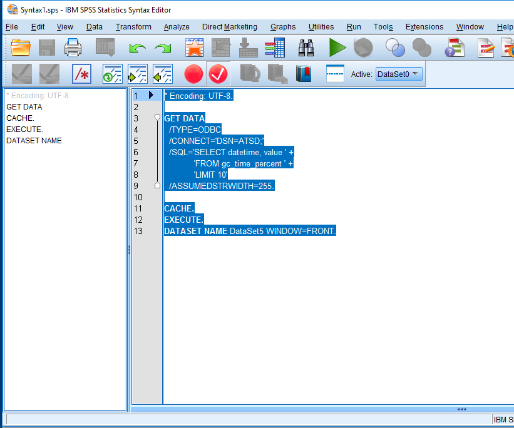Click the current line arrow in gutter
Image resolution: width=514 pixels, height=428 pixels.
point(151,95)
